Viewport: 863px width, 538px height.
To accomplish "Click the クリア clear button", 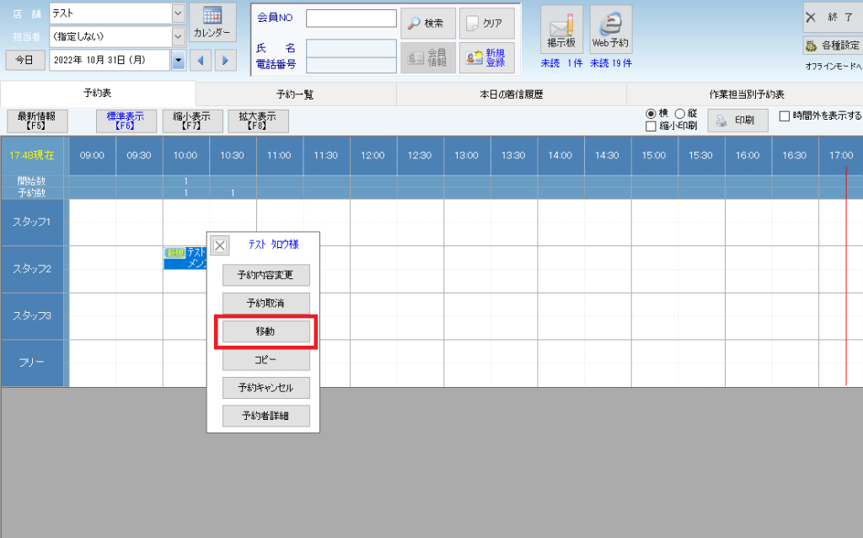I will (x=486, y=24).
